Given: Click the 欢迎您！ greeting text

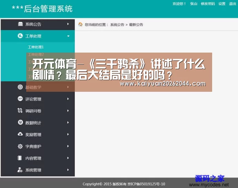Looking at the screenshot, I should [x=179, y=4].
